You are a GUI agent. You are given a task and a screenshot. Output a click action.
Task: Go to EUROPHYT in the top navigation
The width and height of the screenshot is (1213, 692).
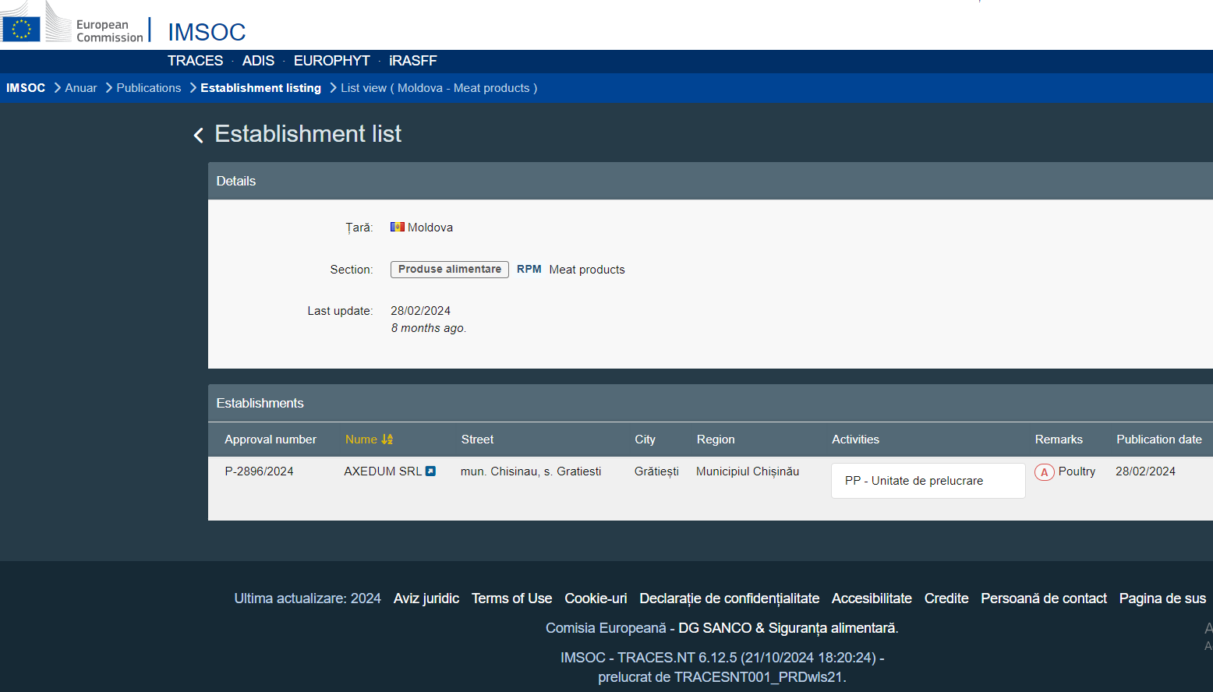tap(331, 61)
